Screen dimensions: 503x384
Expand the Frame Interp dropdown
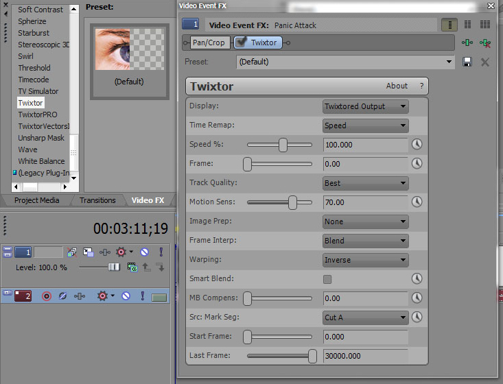365,241
